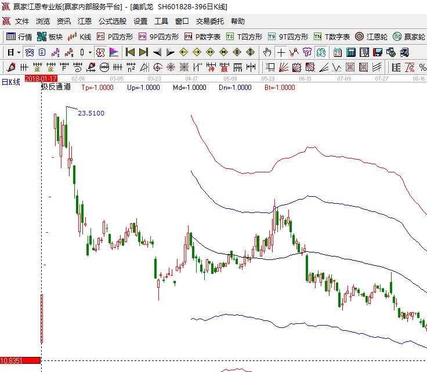The image size is (427, 372).
Task: Select the spiral ruler tool
Action: (x=77, y=67)
